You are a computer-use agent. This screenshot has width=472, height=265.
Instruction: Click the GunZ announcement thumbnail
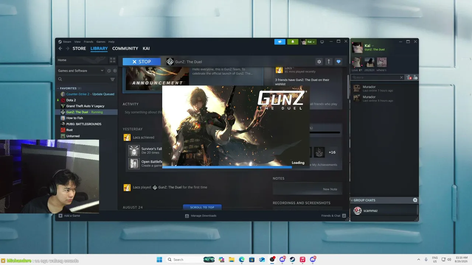(x=157, y=79)
